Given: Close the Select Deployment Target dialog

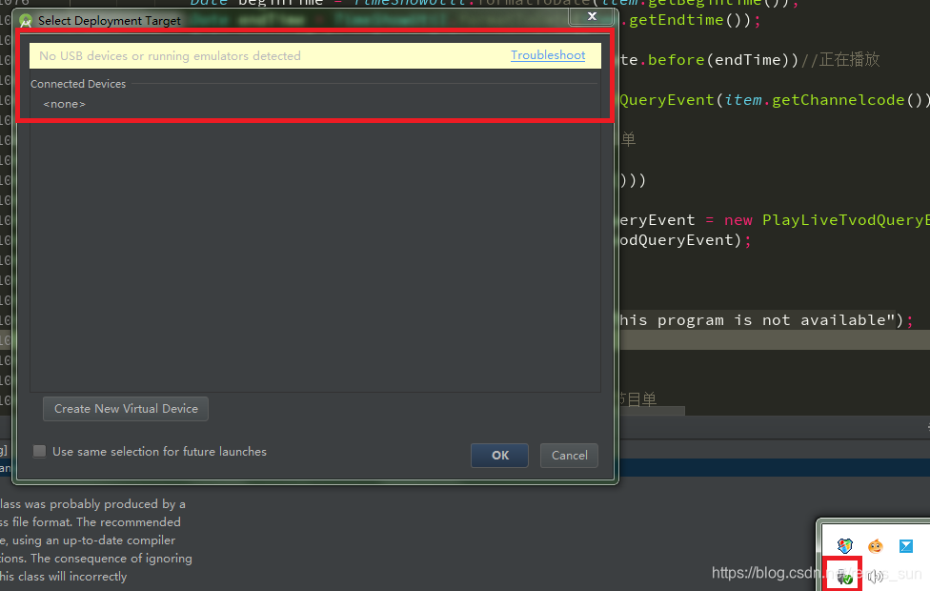Looking at the screenshot, I should pyautogui.click(x=592, y=16).
